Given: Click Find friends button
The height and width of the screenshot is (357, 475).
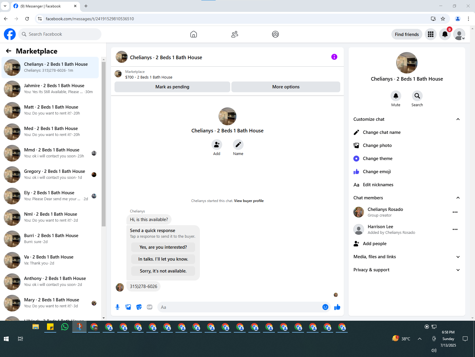Looking at the screenshot, I should 407,34.
